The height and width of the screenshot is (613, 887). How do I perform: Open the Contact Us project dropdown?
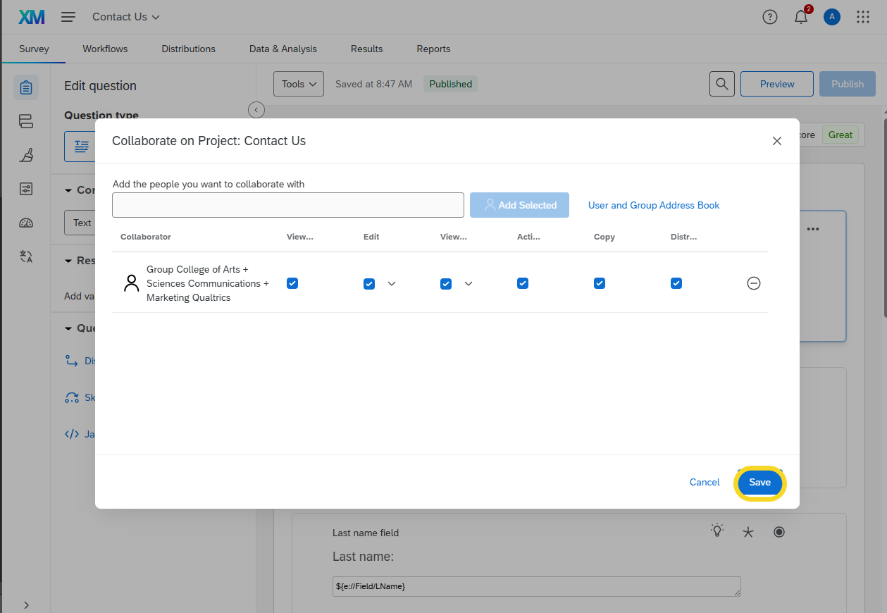126,17
